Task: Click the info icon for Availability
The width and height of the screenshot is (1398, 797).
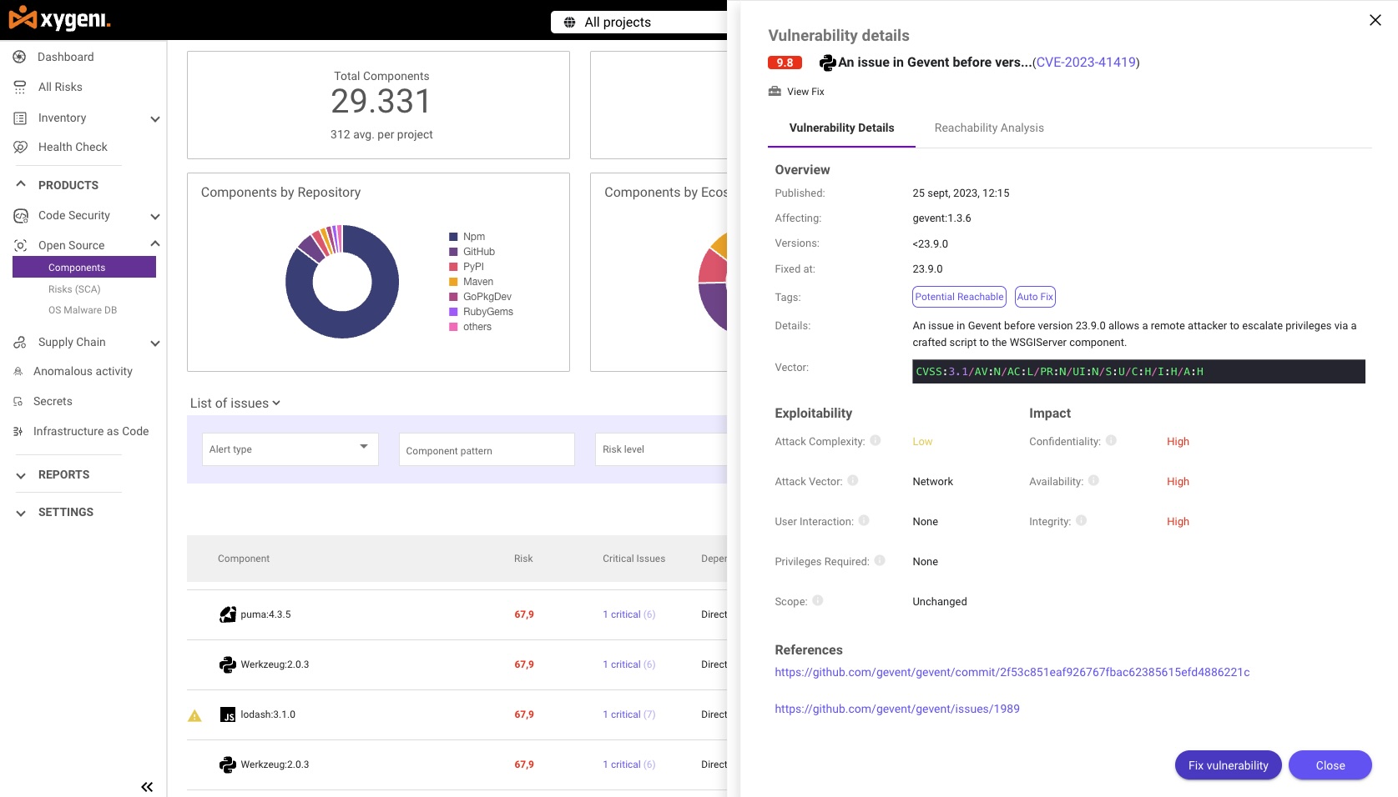Action: 1093,480
